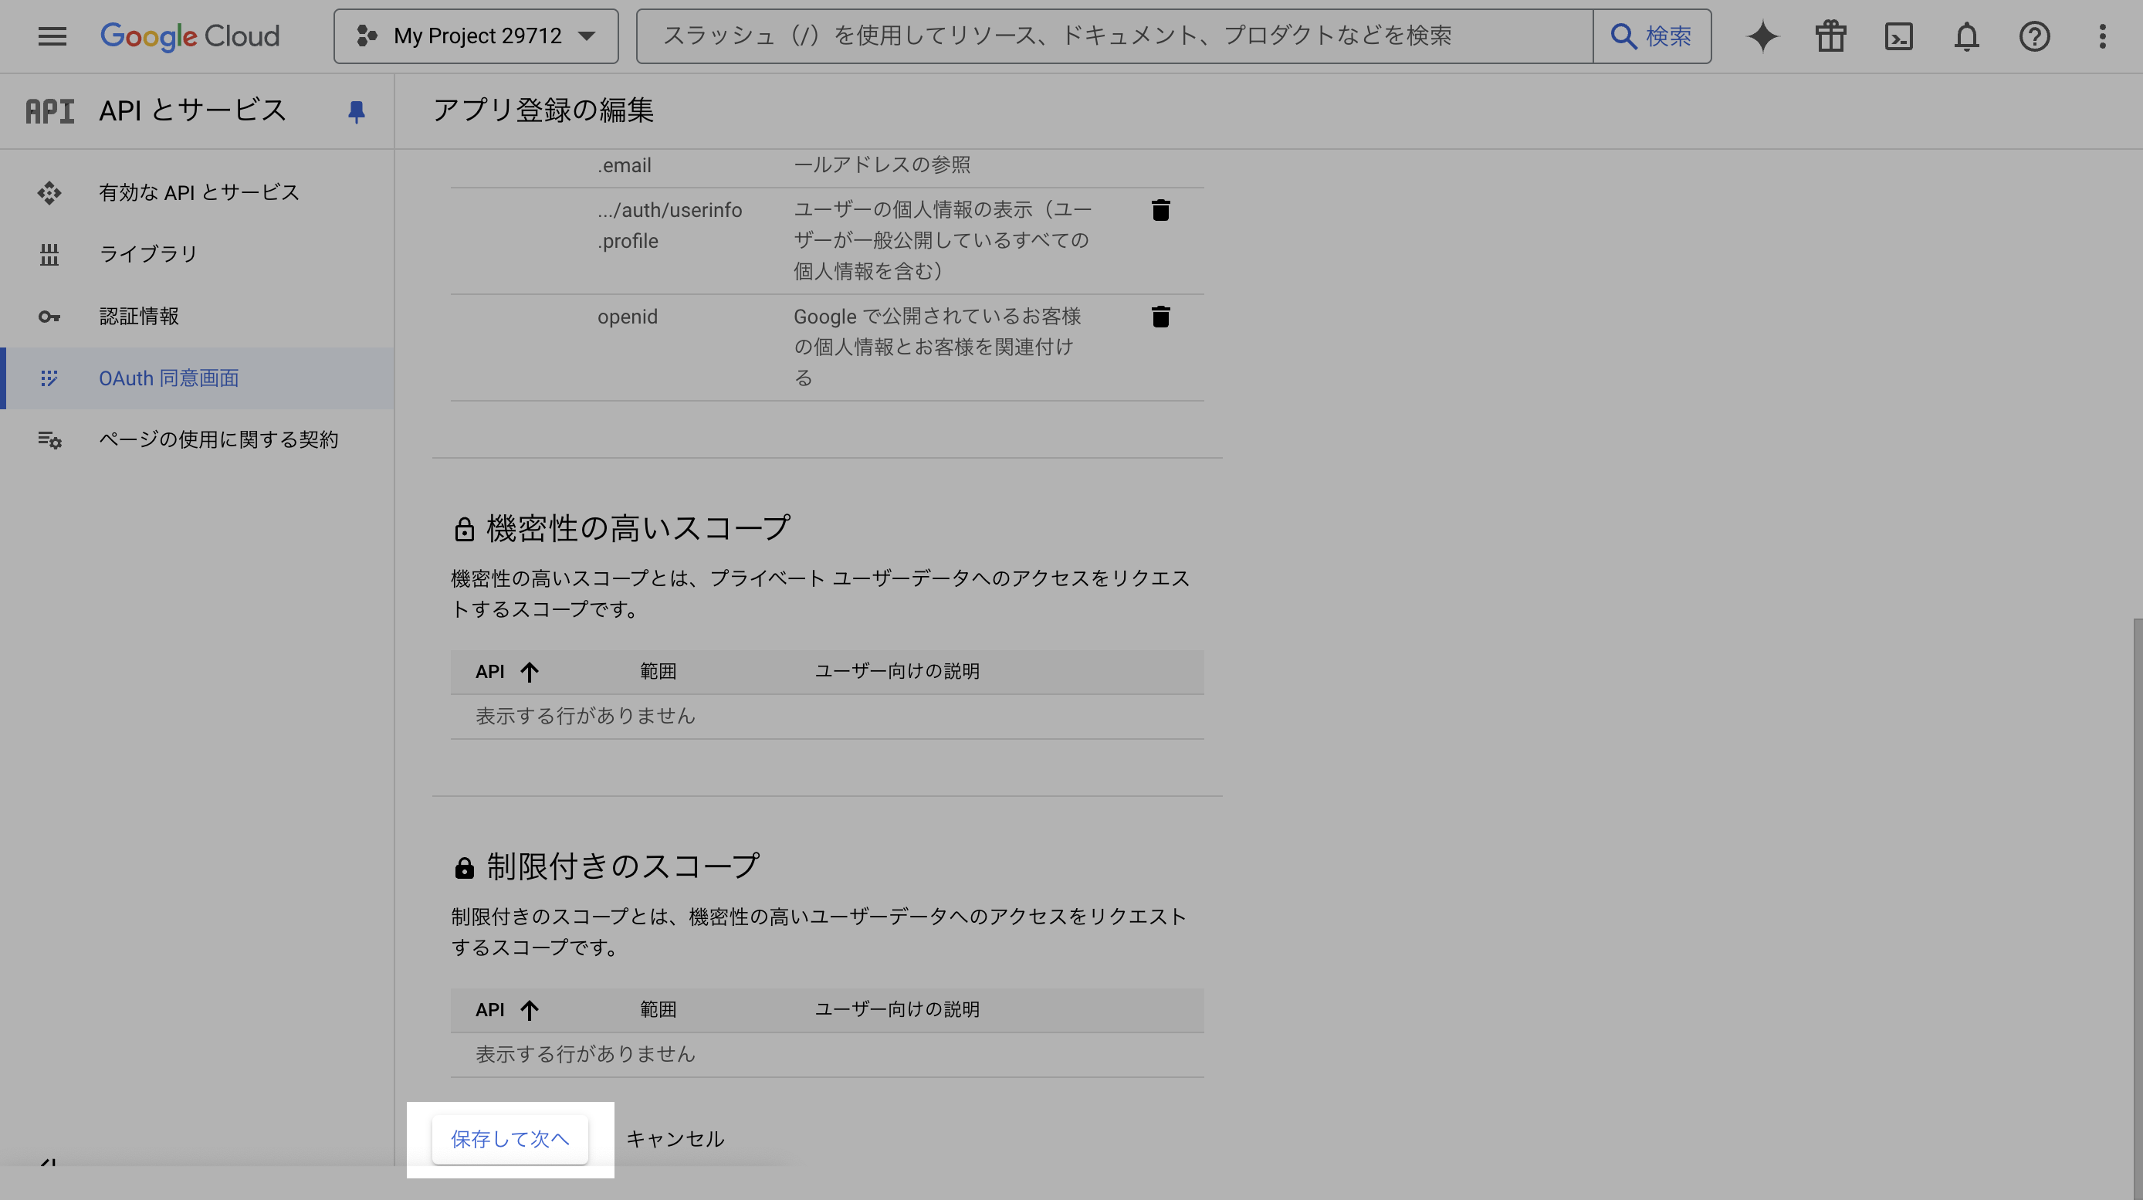The width and height of the screenshot is (2143, 1200).
Task: Activate Cloud Shell terminal icon
Action: (x=1898, y=36)
